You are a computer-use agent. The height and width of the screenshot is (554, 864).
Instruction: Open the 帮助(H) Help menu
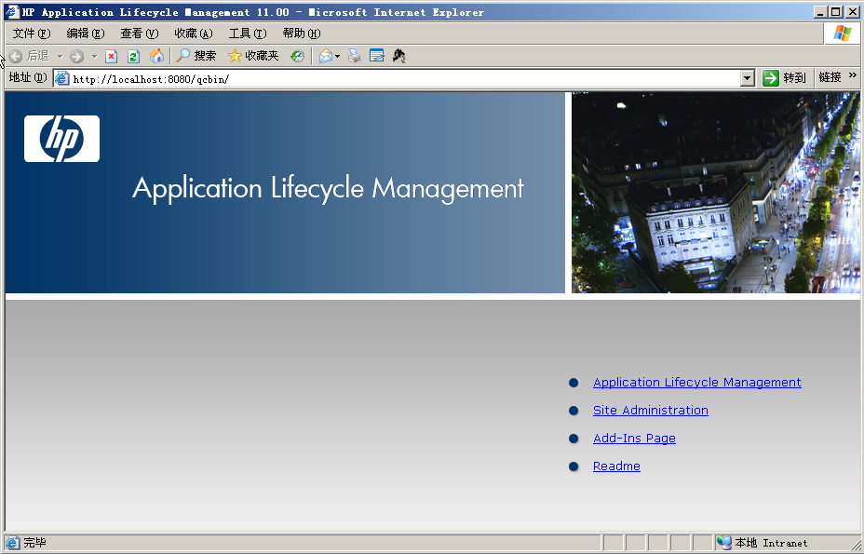(x=302, y=34)
